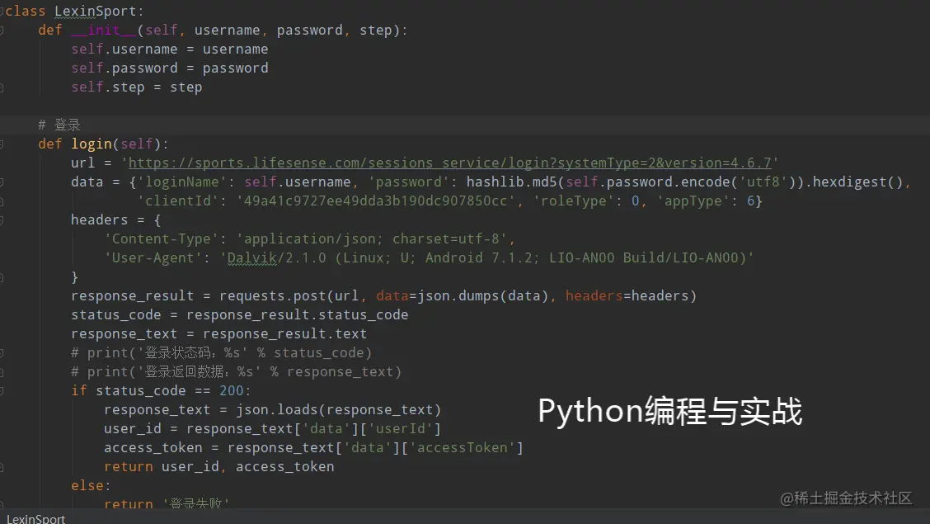The image size is (930, 524).
Task: Click the 'User-Agent' header key
Action: coord(153,258)
